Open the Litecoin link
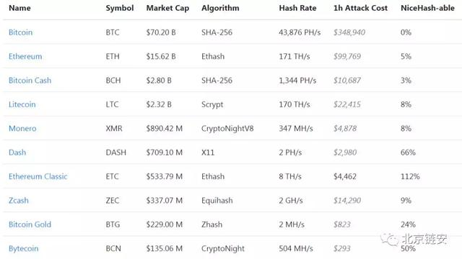The height and width of the screenshot is (259, 462). pyautogui.click(x=22, y=104)
